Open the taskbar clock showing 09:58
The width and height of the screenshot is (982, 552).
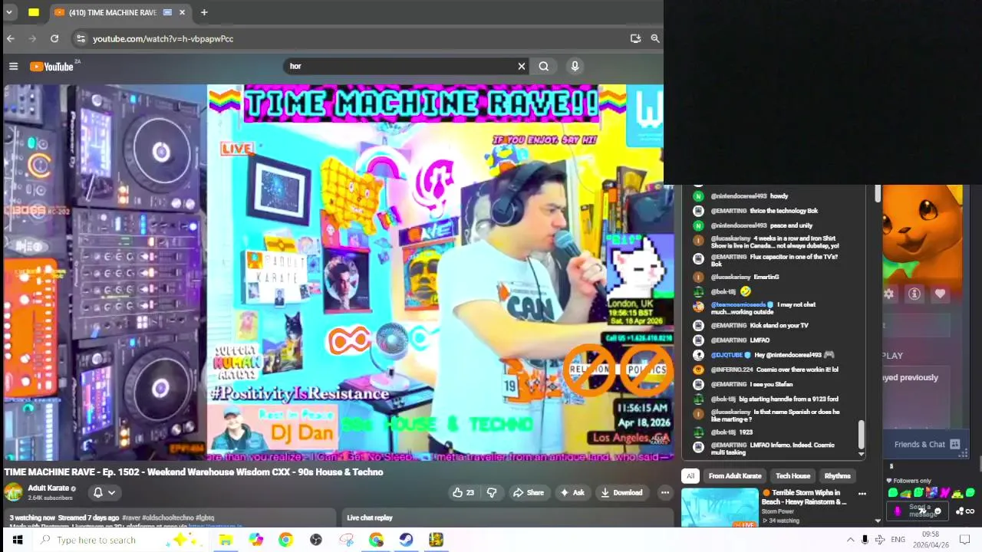coord(931,540)
